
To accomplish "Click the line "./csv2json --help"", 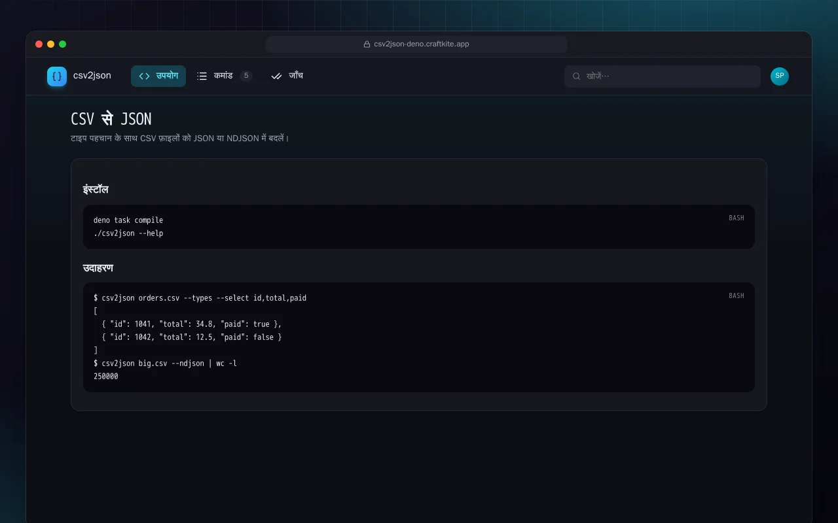I will (128, 233).
